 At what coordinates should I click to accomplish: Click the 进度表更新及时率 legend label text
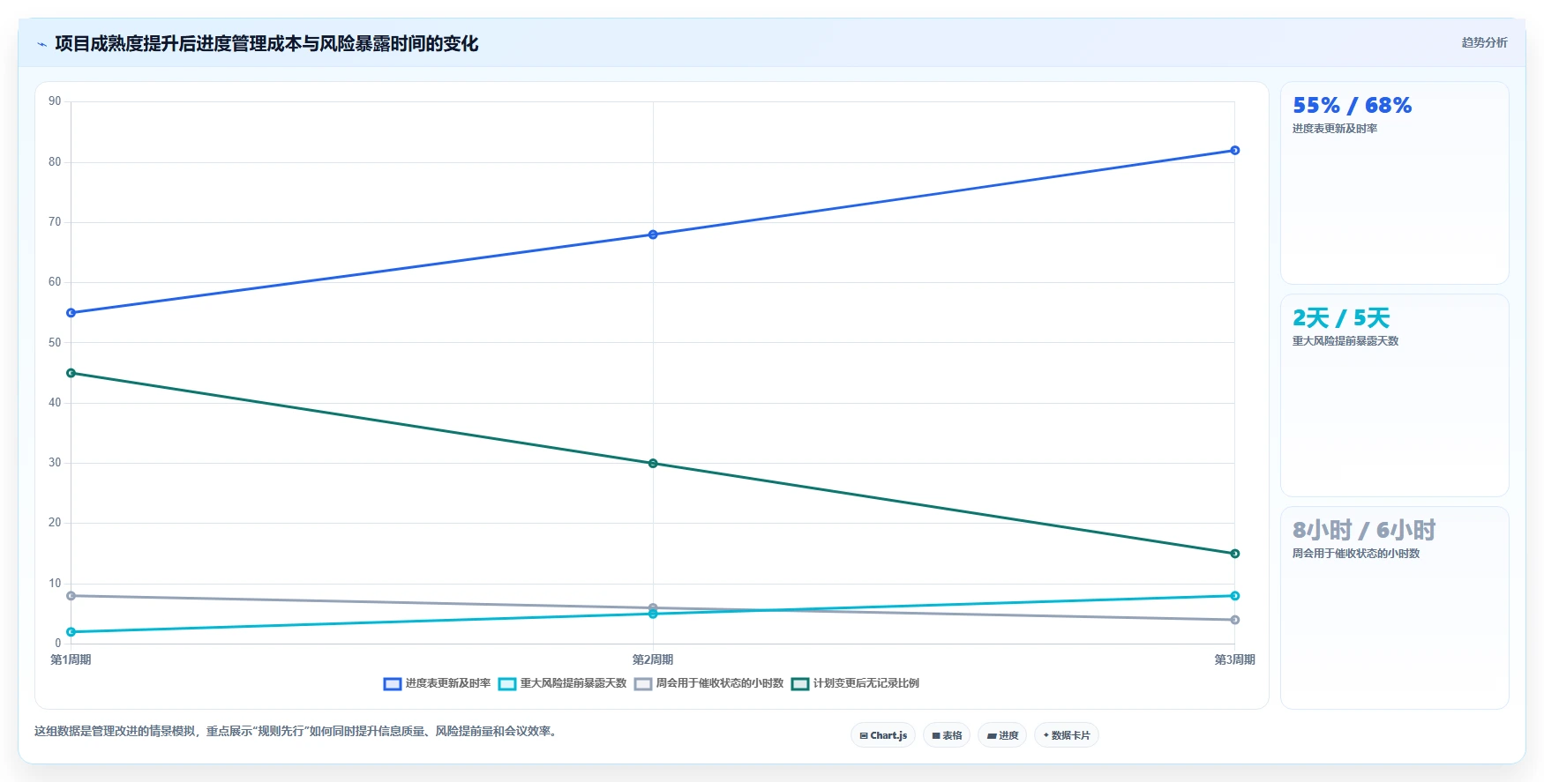(448, 683)
